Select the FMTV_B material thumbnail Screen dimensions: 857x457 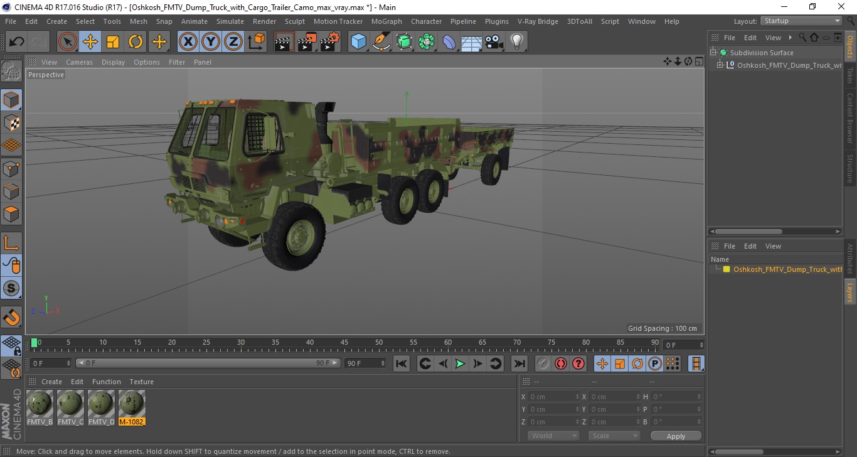(x=40, y=407)
